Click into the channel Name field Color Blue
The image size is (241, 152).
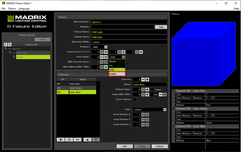(x=150, y=85)
